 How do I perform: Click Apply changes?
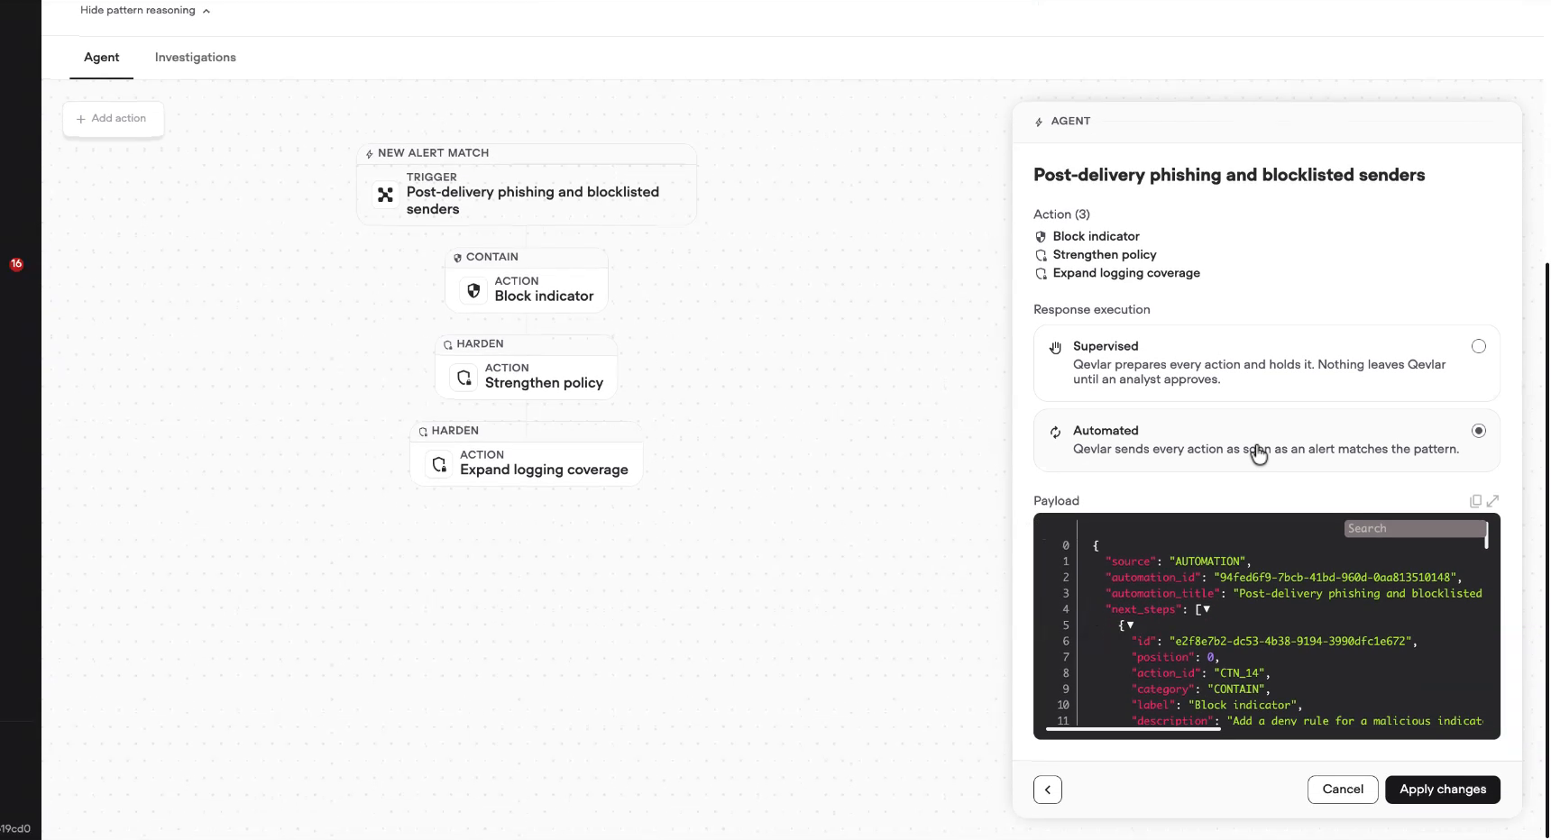pos(1443,790)
